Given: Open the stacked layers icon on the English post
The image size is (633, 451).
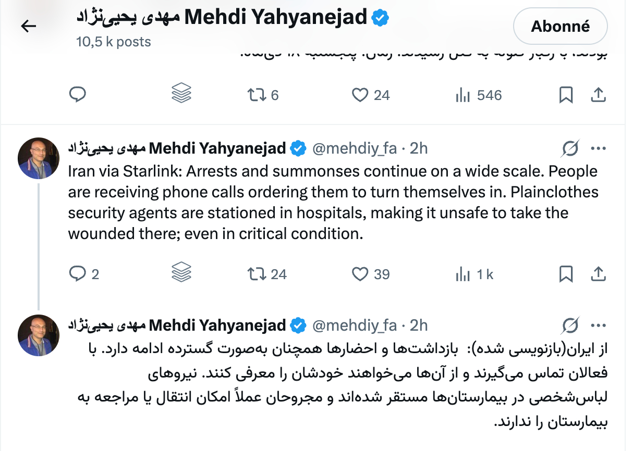Looking at the screenshot, I should click(181, 273).
